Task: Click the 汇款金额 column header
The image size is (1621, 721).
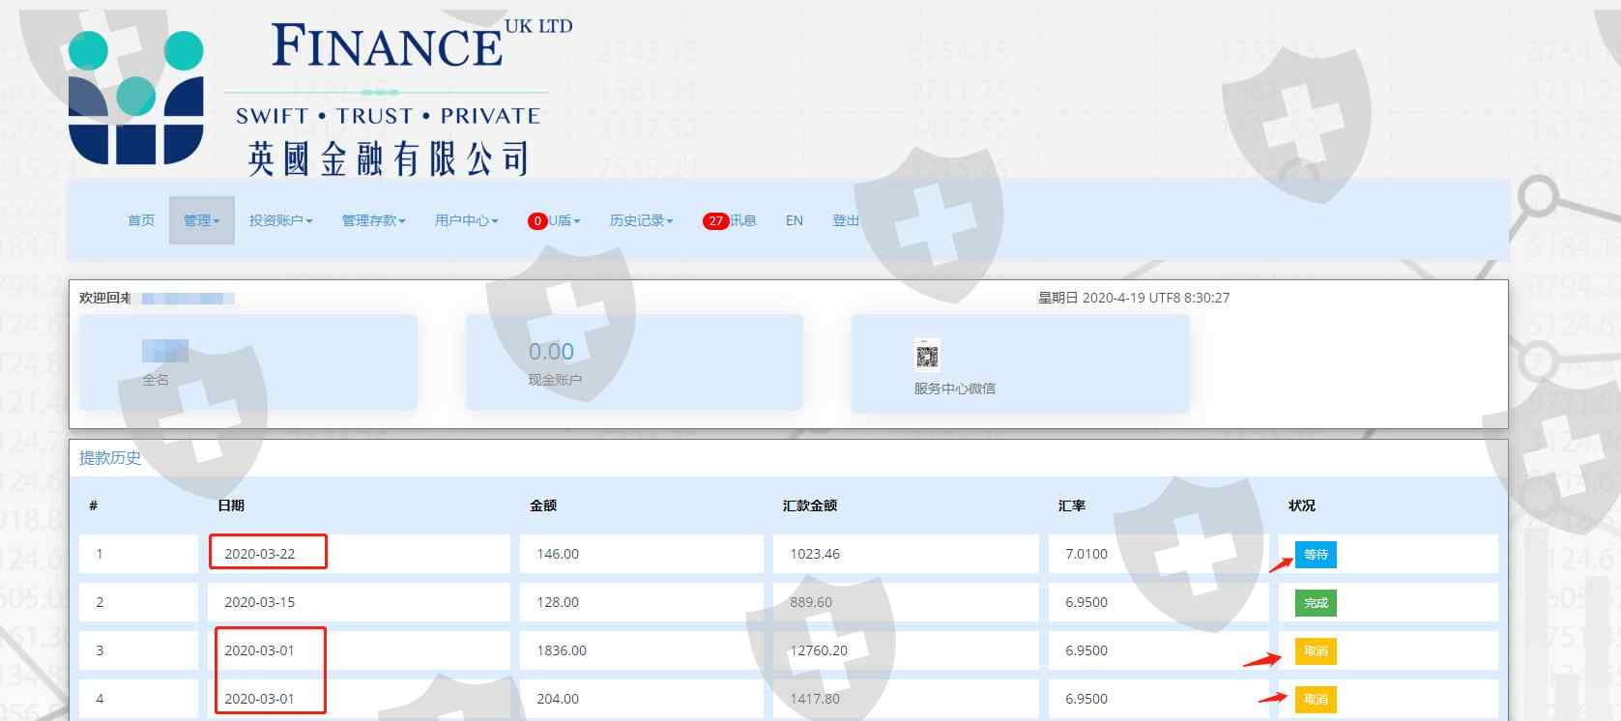Action: click(810, 505)
